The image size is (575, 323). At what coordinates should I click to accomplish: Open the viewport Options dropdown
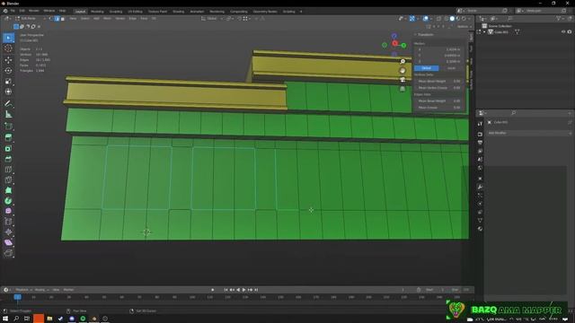pyautogui.click(x=464, y=26)
